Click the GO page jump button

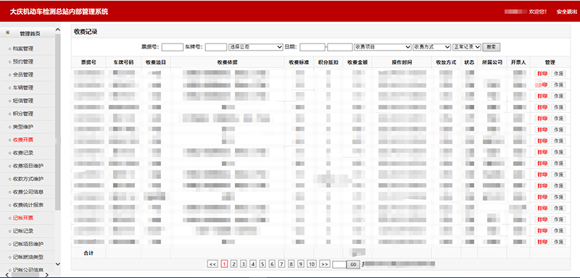tap(353, 265)
